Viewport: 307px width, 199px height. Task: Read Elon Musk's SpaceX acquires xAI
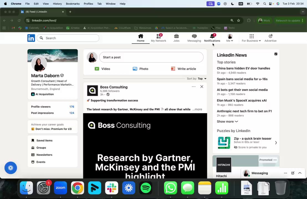(242, 100)
